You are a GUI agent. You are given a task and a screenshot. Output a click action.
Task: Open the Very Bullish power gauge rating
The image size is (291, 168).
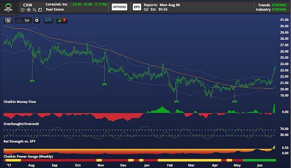[9, 7]
